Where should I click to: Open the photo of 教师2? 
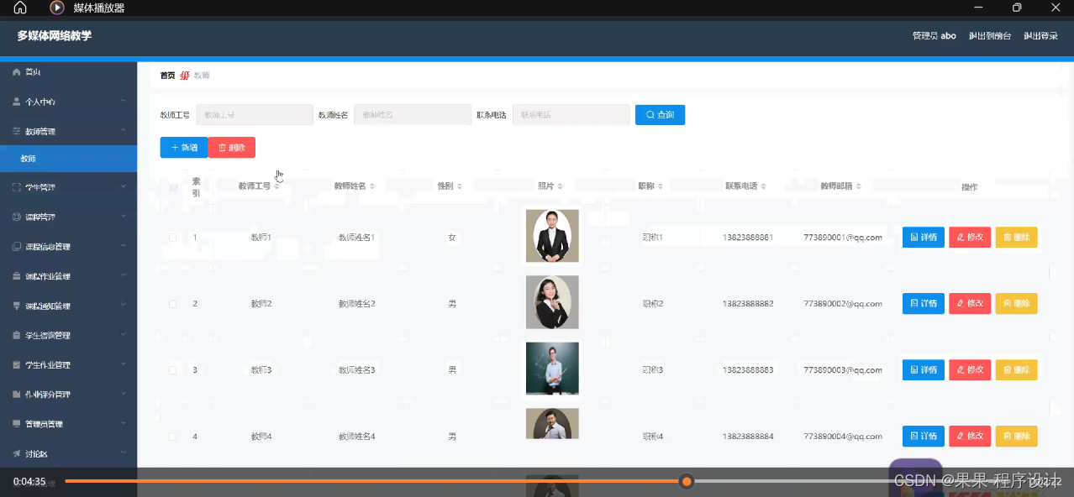(x=552, y=302)
